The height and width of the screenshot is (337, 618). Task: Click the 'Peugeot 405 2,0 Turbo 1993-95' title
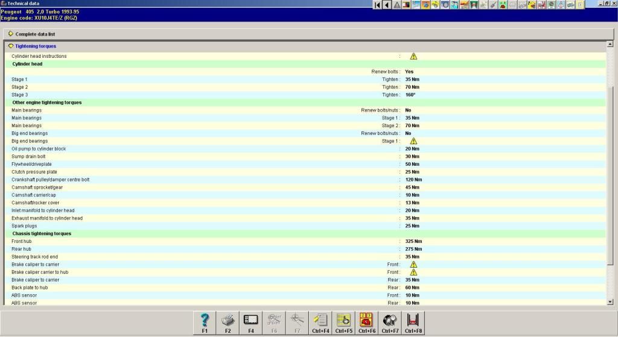point(40,12)
